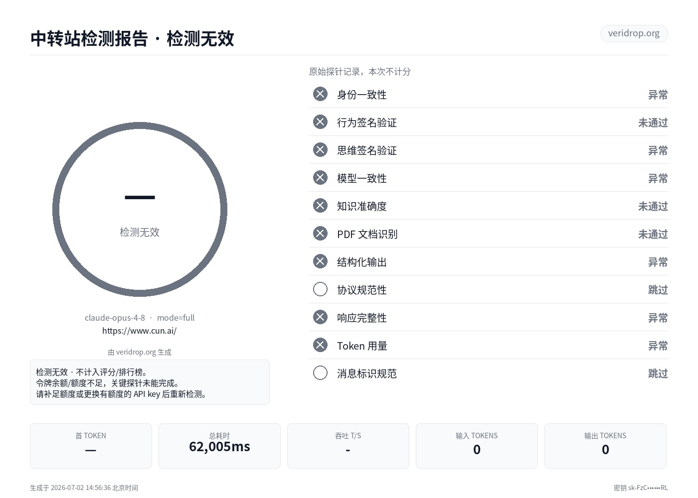Viewport: 698px width, 498px height.
Task: Click the X status icon for 模型一致性
Action: tap(320, 178)
